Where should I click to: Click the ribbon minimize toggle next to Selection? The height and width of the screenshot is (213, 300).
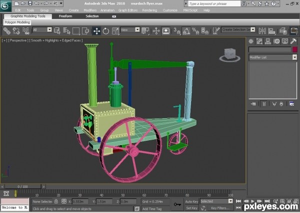point(114,16)
